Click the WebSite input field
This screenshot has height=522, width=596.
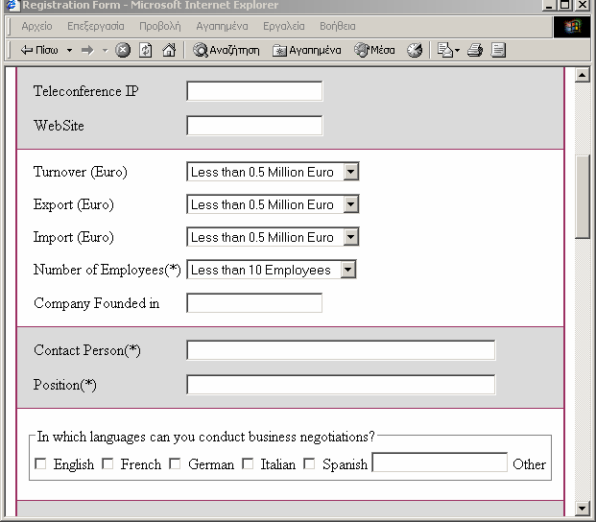[x=254, y=126]
